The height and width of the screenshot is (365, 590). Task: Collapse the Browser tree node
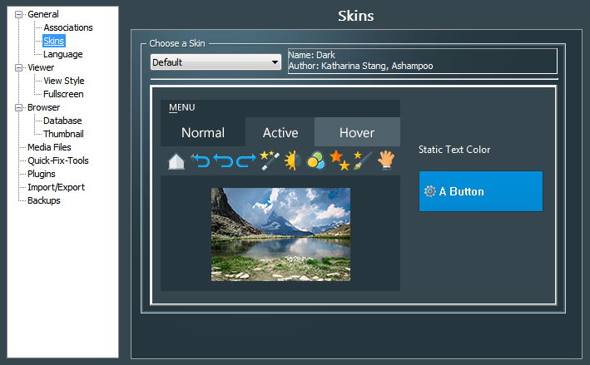click(x=19, y=107)
